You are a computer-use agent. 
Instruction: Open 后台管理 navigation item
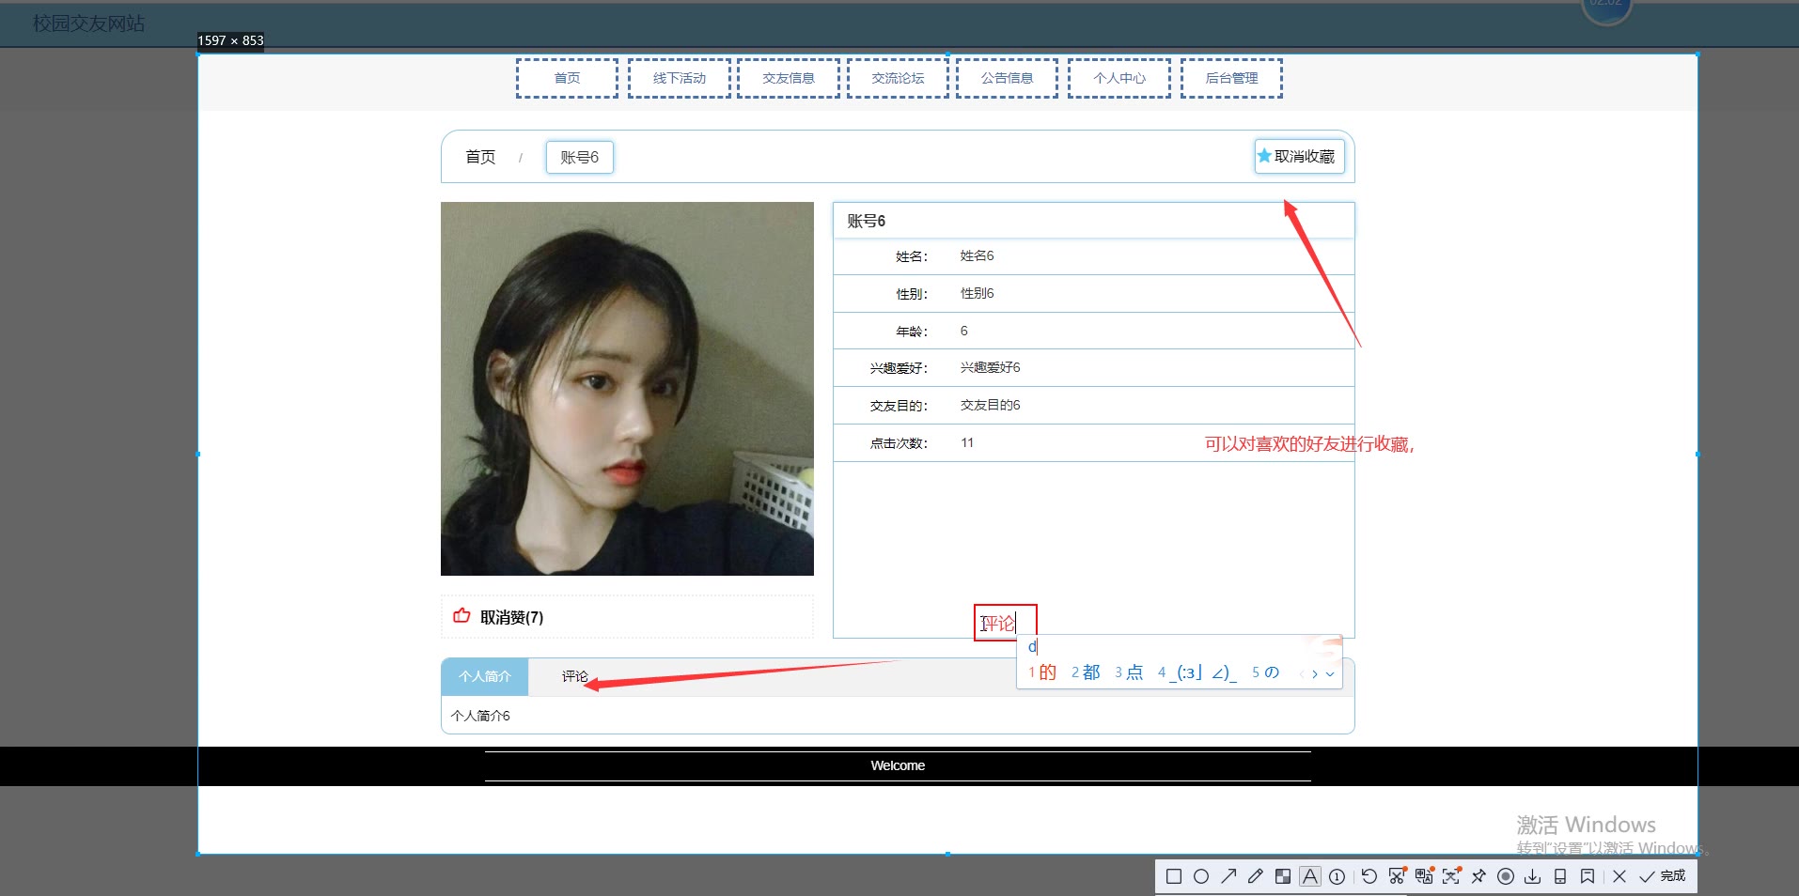(x=1231, y=78)
